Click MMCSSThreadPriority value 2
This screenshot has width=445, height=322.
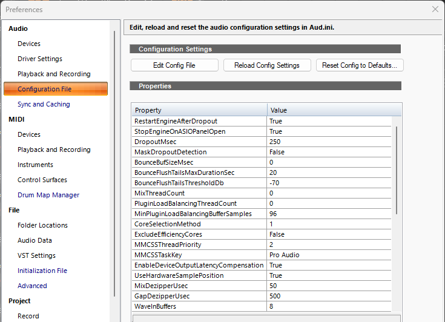[x=329, y=245]
